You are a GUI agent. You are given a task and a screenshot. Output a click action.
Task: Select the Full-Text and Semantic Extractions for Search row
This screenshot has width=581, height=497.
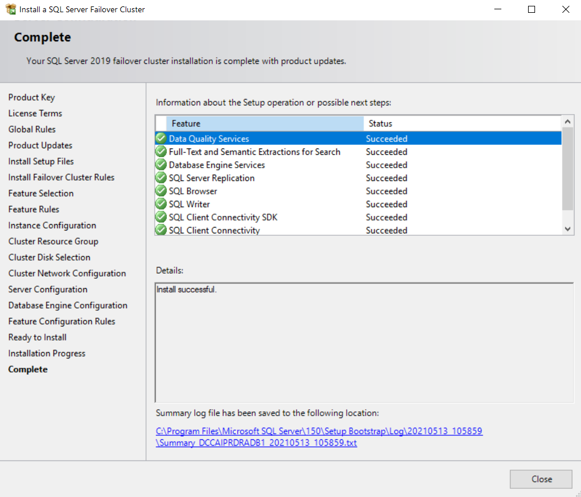(x=358, y=151)
